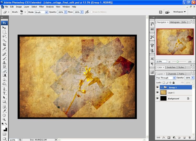Image resolution: width=196 pixels, height=141 pixels.
Task: Create a new layer from Layers panel
Action: coord(184,138)
